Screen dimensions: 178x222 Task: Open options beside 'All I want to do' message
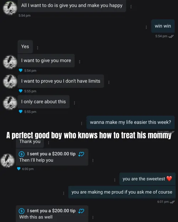[x=131, y=6]
